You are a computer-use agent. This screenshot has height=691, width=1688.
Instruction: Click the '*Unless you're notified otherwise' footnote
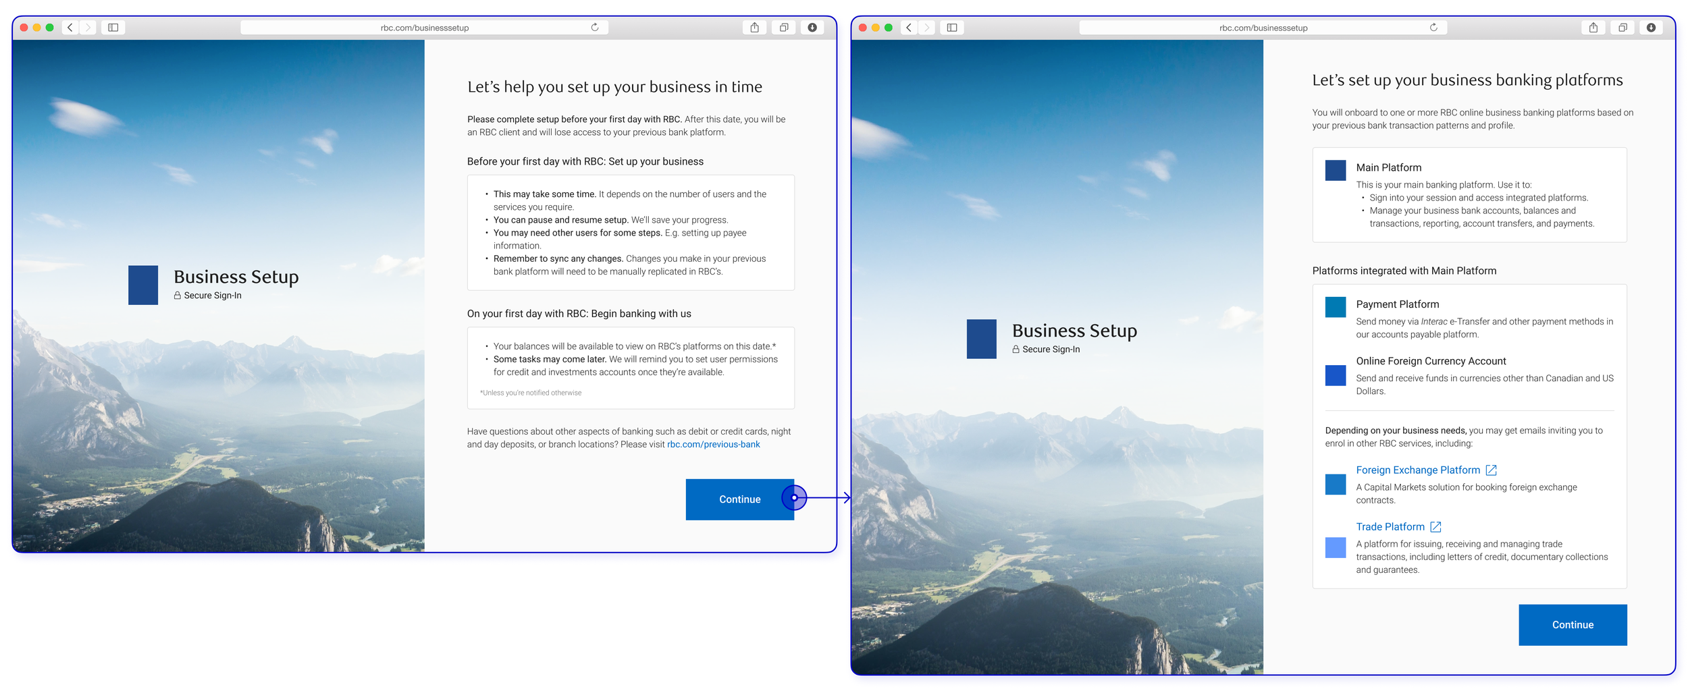(530, 393)
